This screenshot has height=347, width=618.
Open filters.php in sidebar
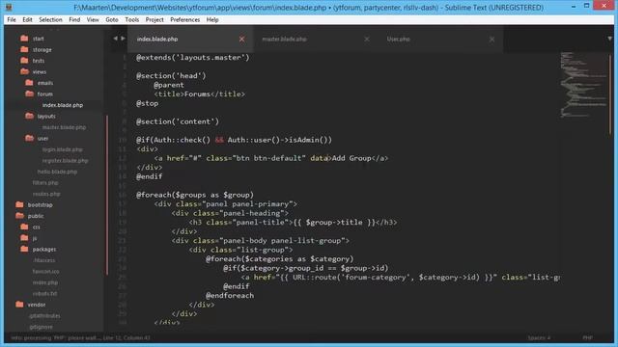click(45, 182)
